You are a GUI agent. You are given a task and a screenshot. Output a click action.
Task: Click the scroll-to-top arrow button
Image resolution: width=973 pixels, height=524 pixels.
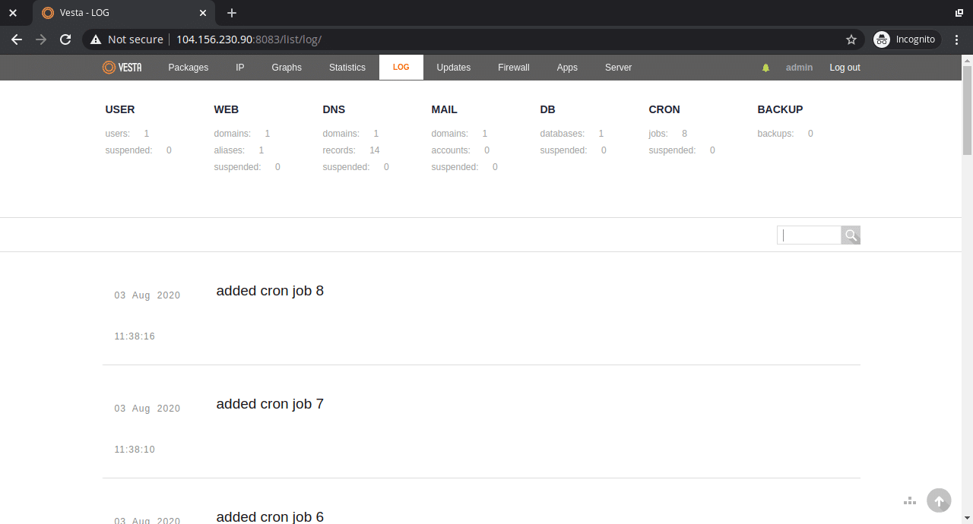939,500
